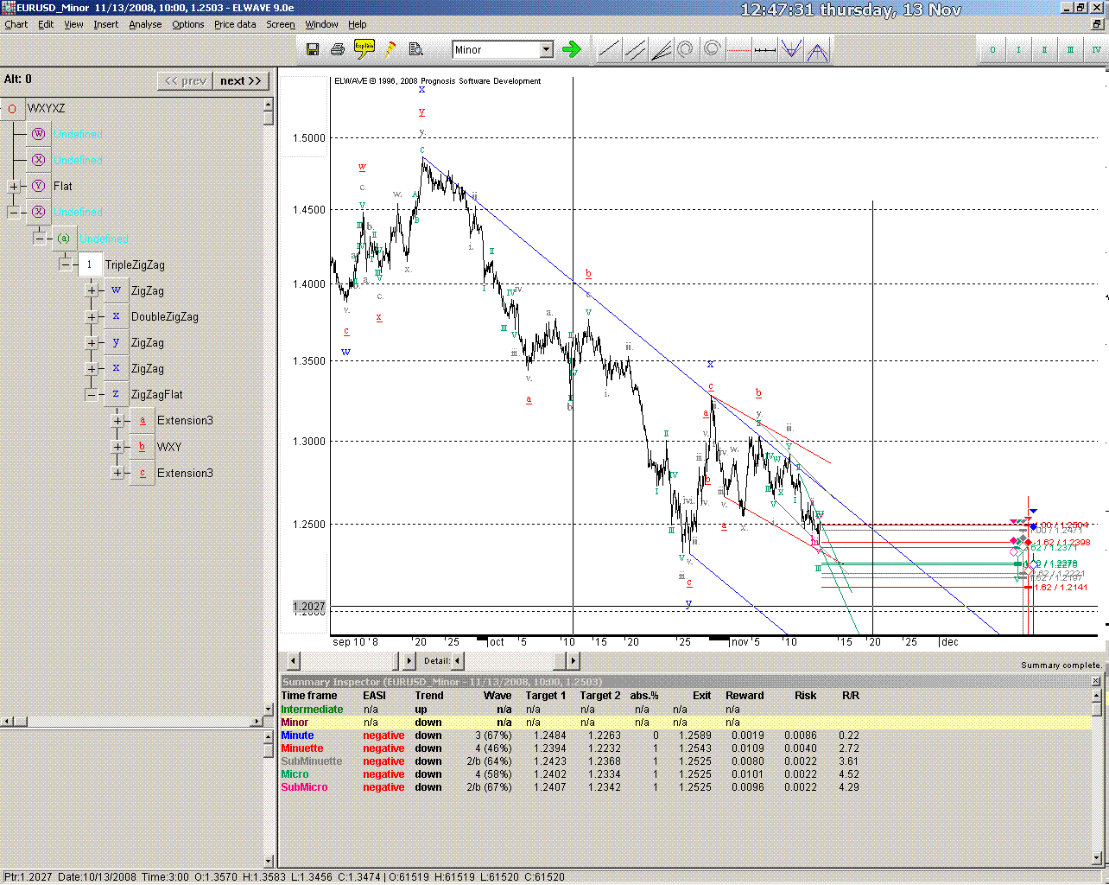Screen dimensions: 1109x885
Task: Click the chart scroll left arrow
Action: [293, 660]
